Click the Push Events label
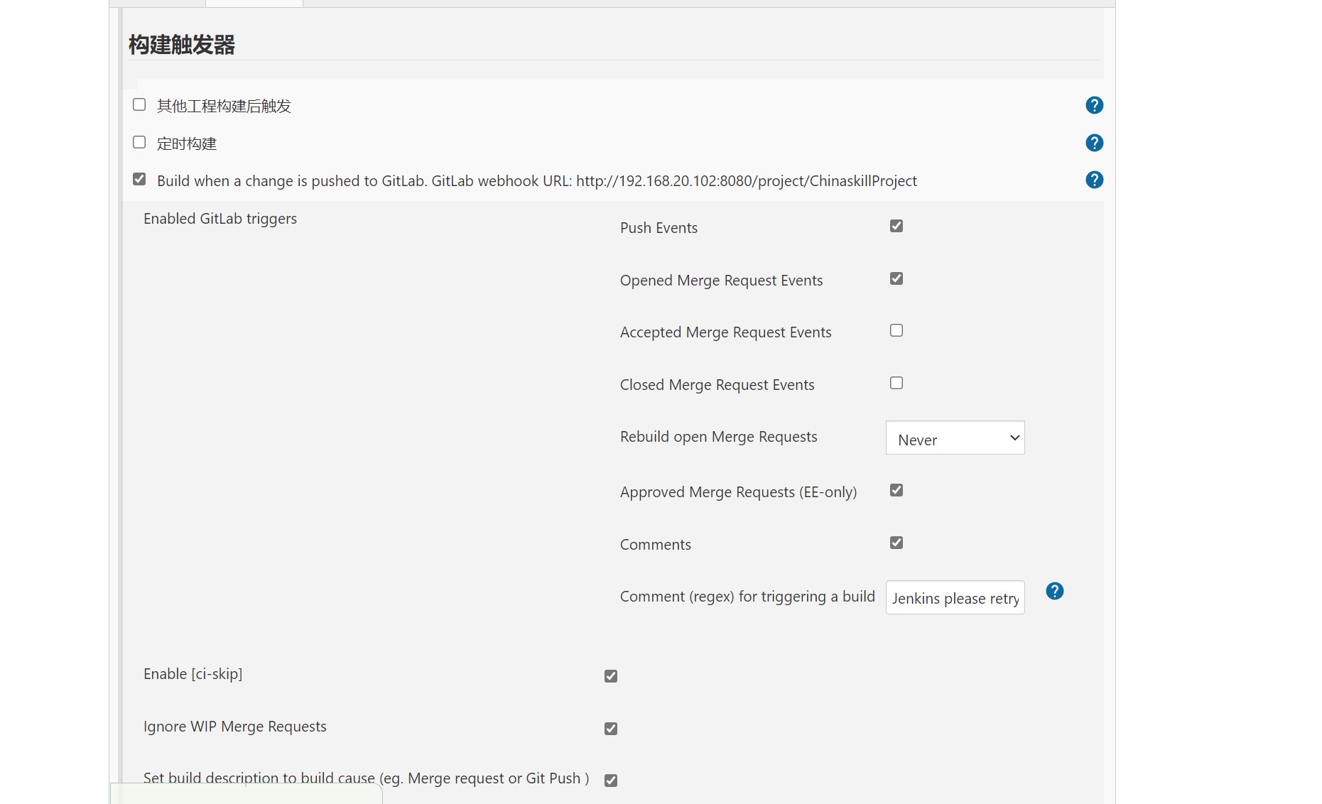Screen dimensions: 1322x804 tap(658, 228)
